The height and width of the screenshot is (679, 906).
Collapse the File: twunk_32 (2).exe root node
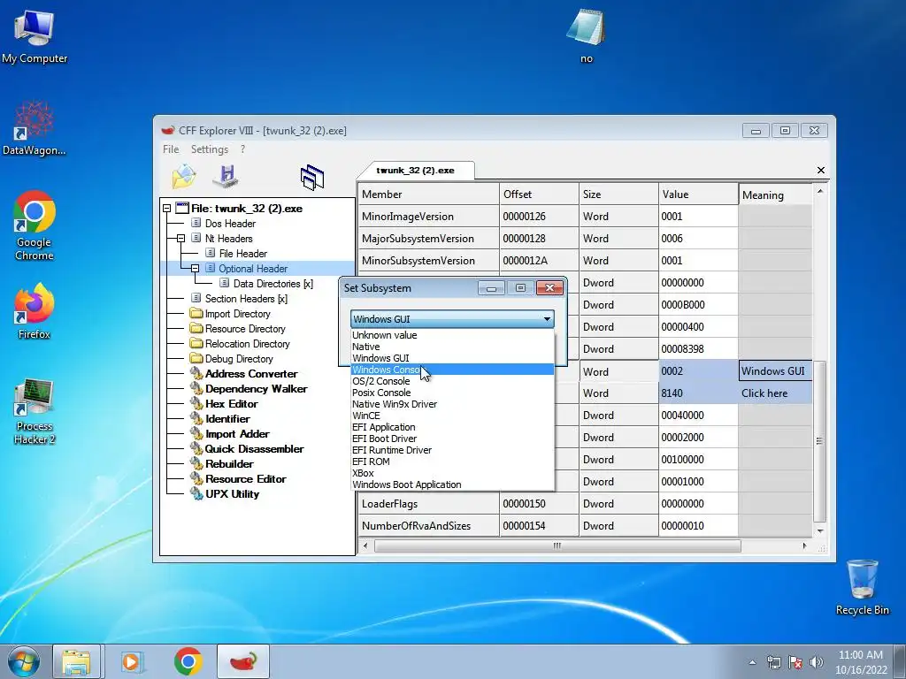click(167, 209)
